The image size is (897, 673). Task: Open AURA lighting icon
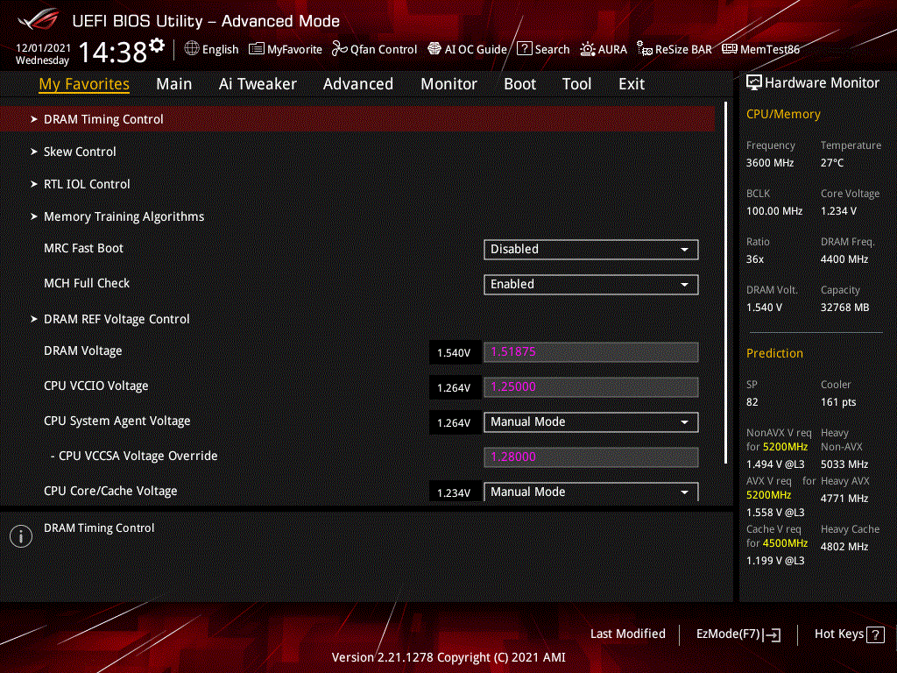click(588, 49)
